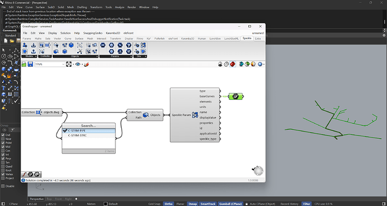Open the named views eye dropdown arrow
This screenshot has width=387, height=206.
point(82,64)
